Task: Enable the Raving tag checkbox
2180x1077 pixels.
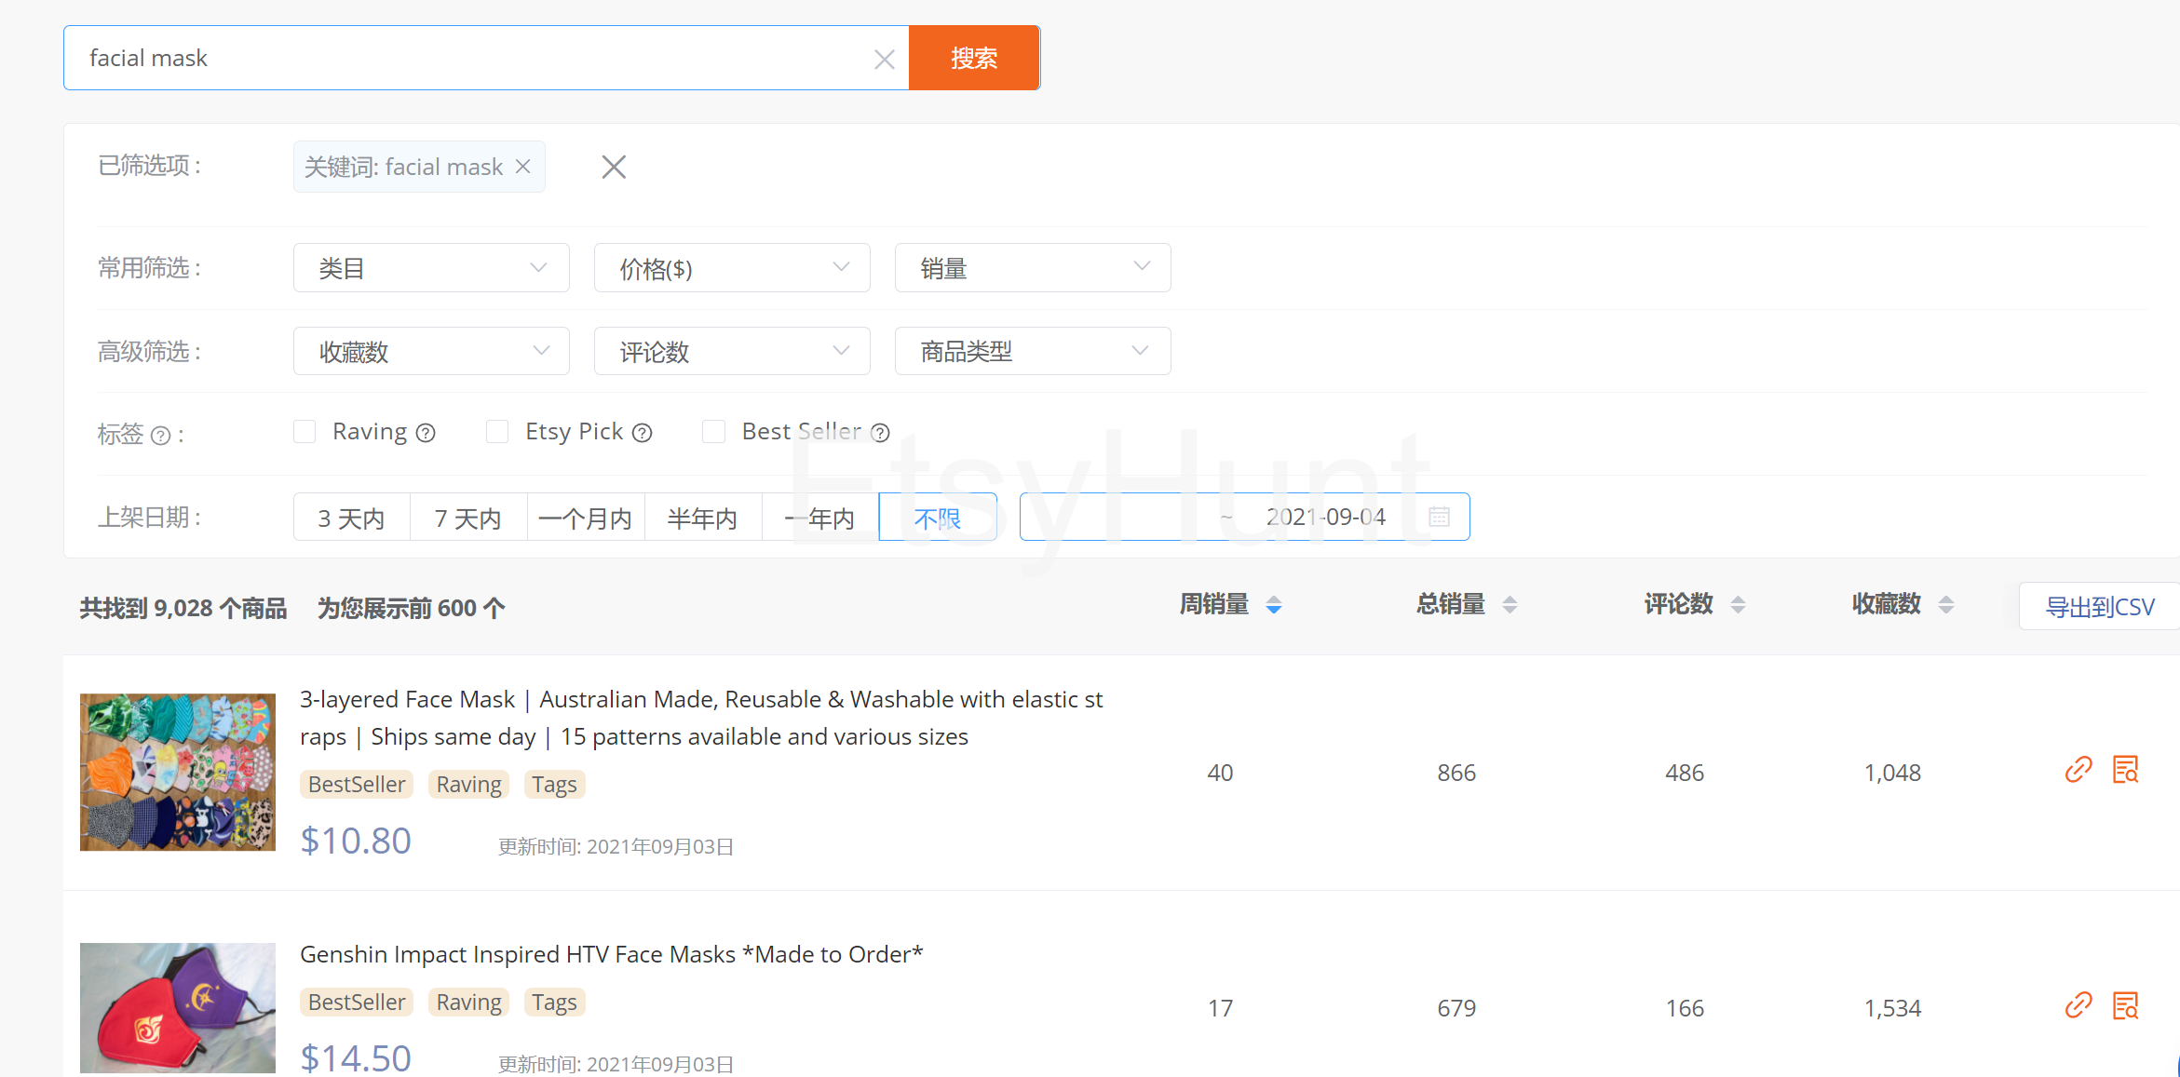Action: [x=305, y=432]
